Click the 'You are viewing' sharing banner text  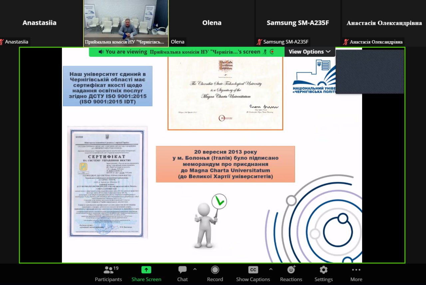[126, 52]
